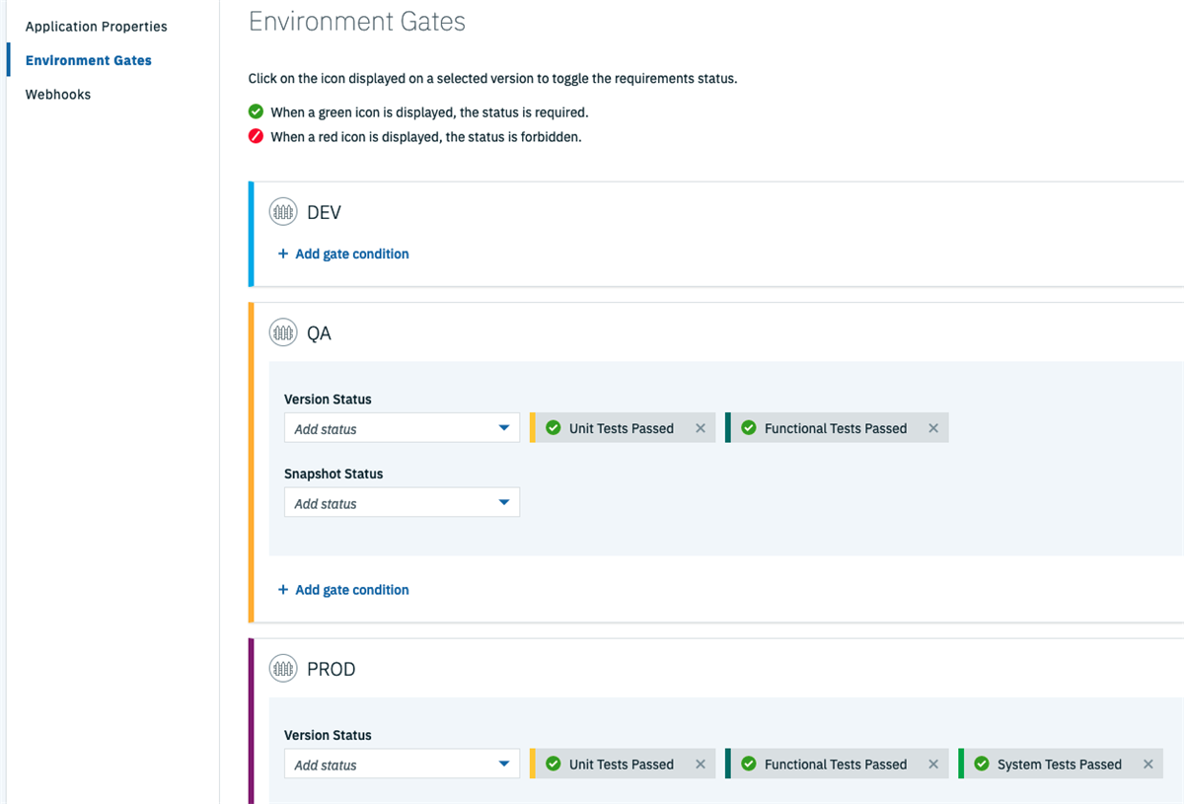Click the DEV environment icon

pyautogui.click(x=283, y=211)
